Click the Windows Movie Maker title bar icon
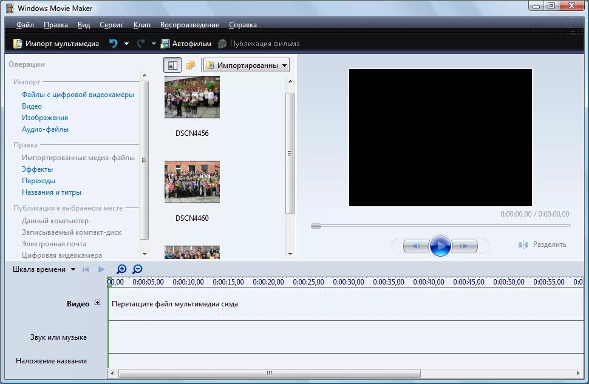 coord(9,8)
